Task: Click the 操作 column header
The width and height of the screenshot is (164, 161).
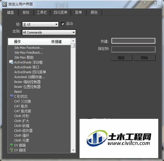Action: 29,42
